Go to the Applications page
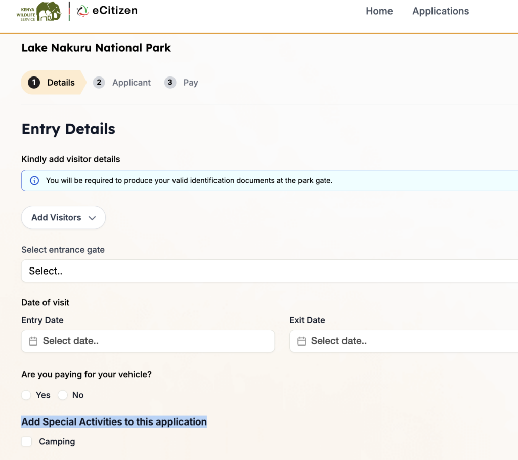This screenshot has height=460, width=518. point(441,11)
